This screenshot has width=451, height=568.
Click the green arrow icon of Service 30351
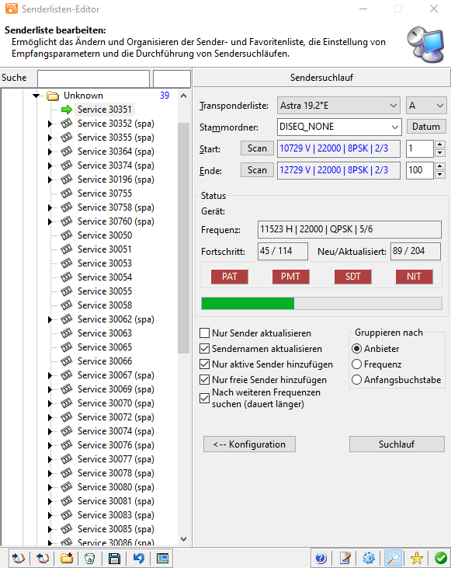(67, 110)
